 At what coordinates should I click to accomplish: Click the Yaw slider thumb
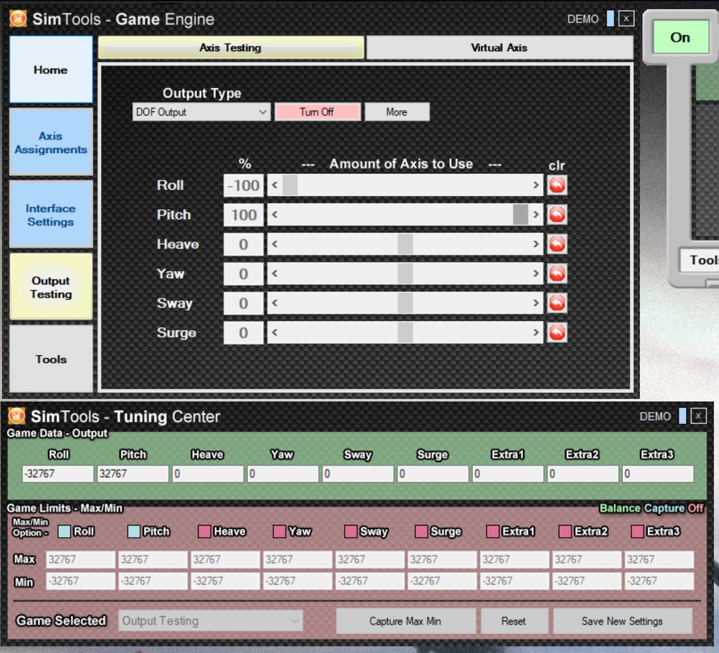405,274
